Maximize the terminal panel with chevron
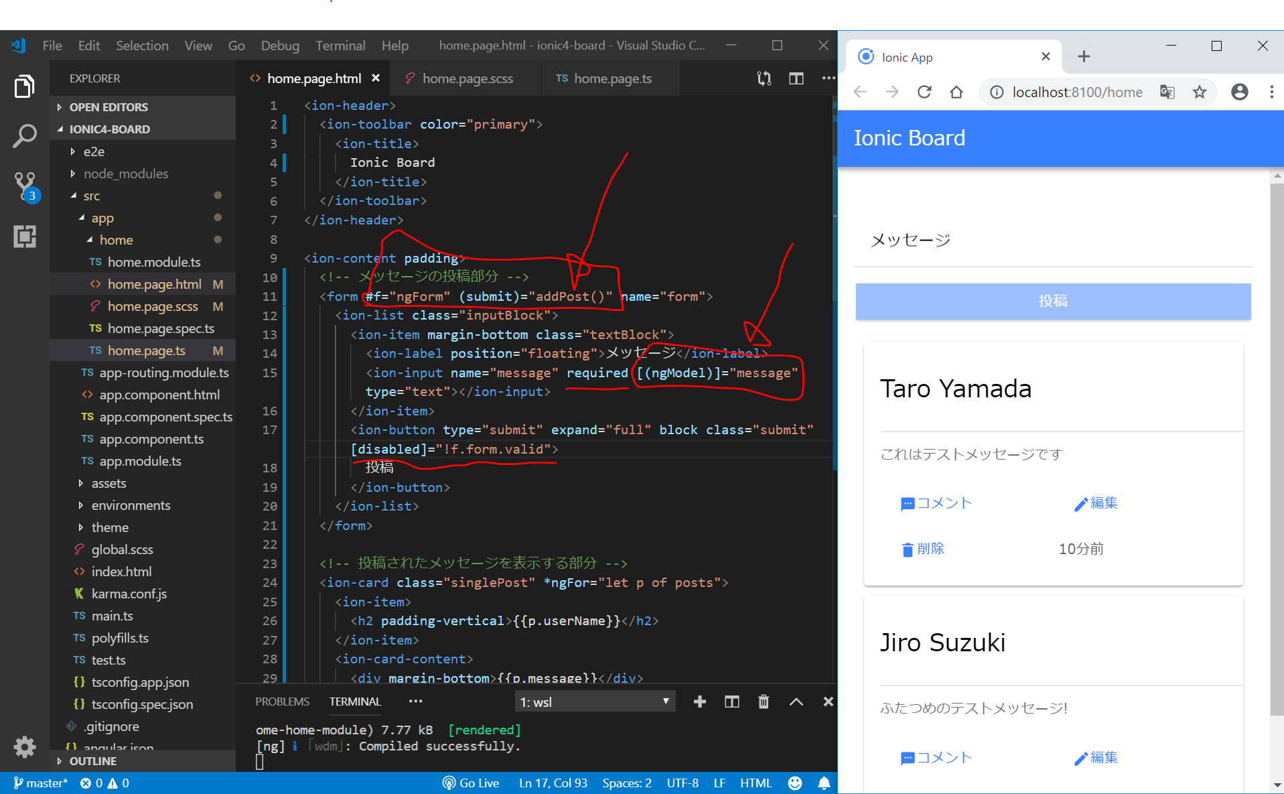Screen dimensions: 1284x794 (x=796, y=702)
